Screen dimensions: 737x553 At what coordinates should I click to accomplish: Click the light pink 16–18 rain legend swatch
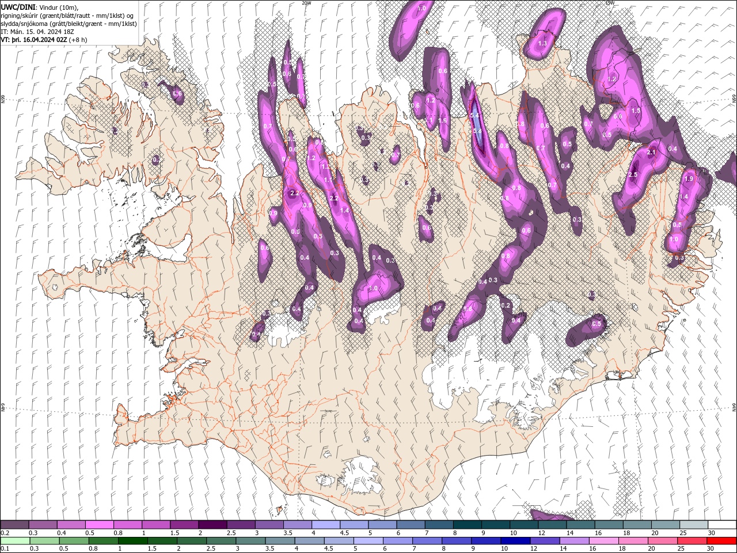pyautogui.click(x=604, y=541)
